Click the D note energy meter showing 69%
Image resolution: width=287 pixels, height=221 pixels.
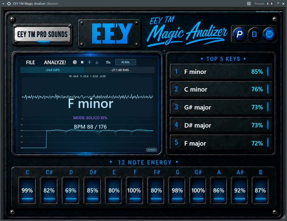(71, 190)
